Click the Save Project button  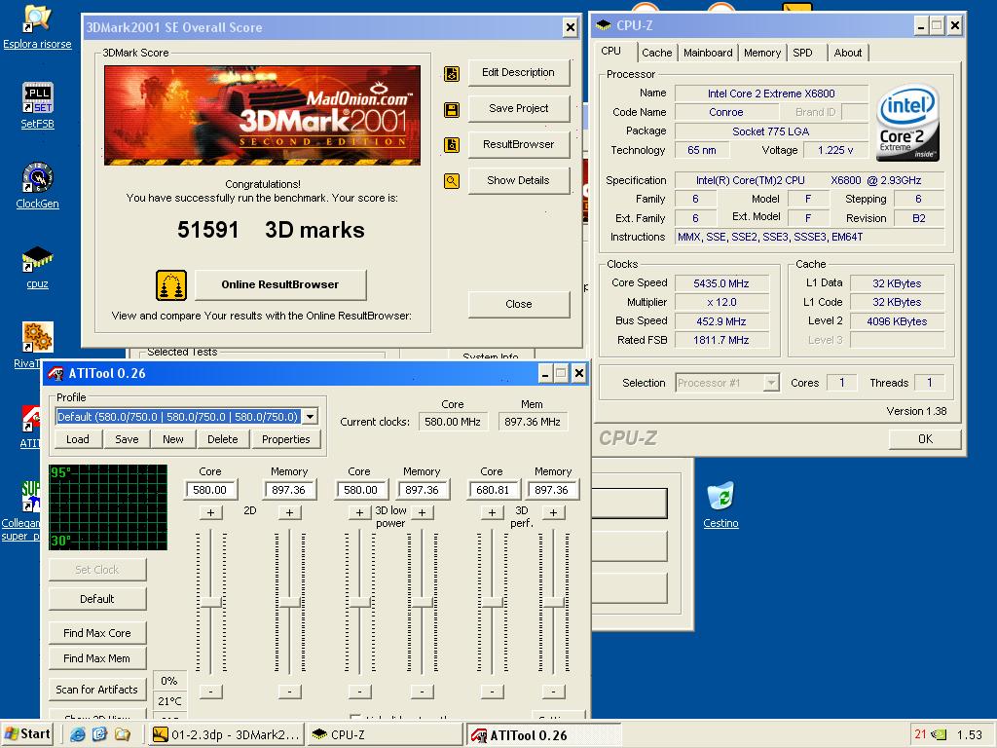[518, 109]
